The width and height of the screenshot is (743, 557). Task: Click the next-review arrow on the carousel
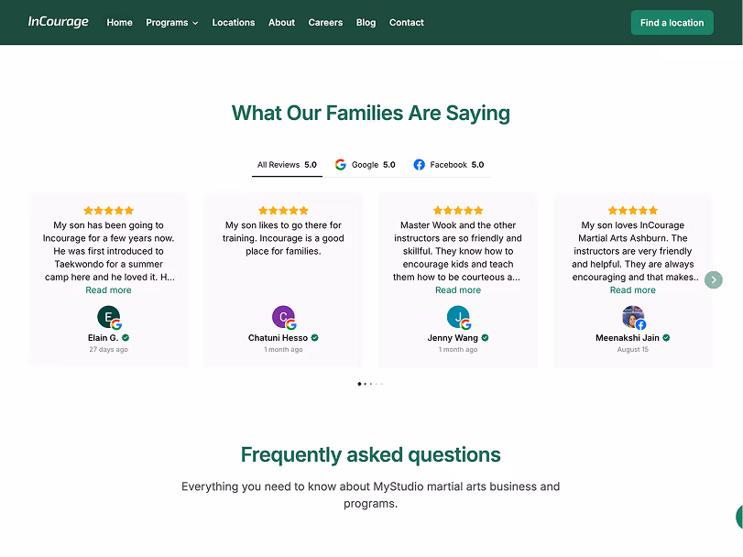click(714, 279)
